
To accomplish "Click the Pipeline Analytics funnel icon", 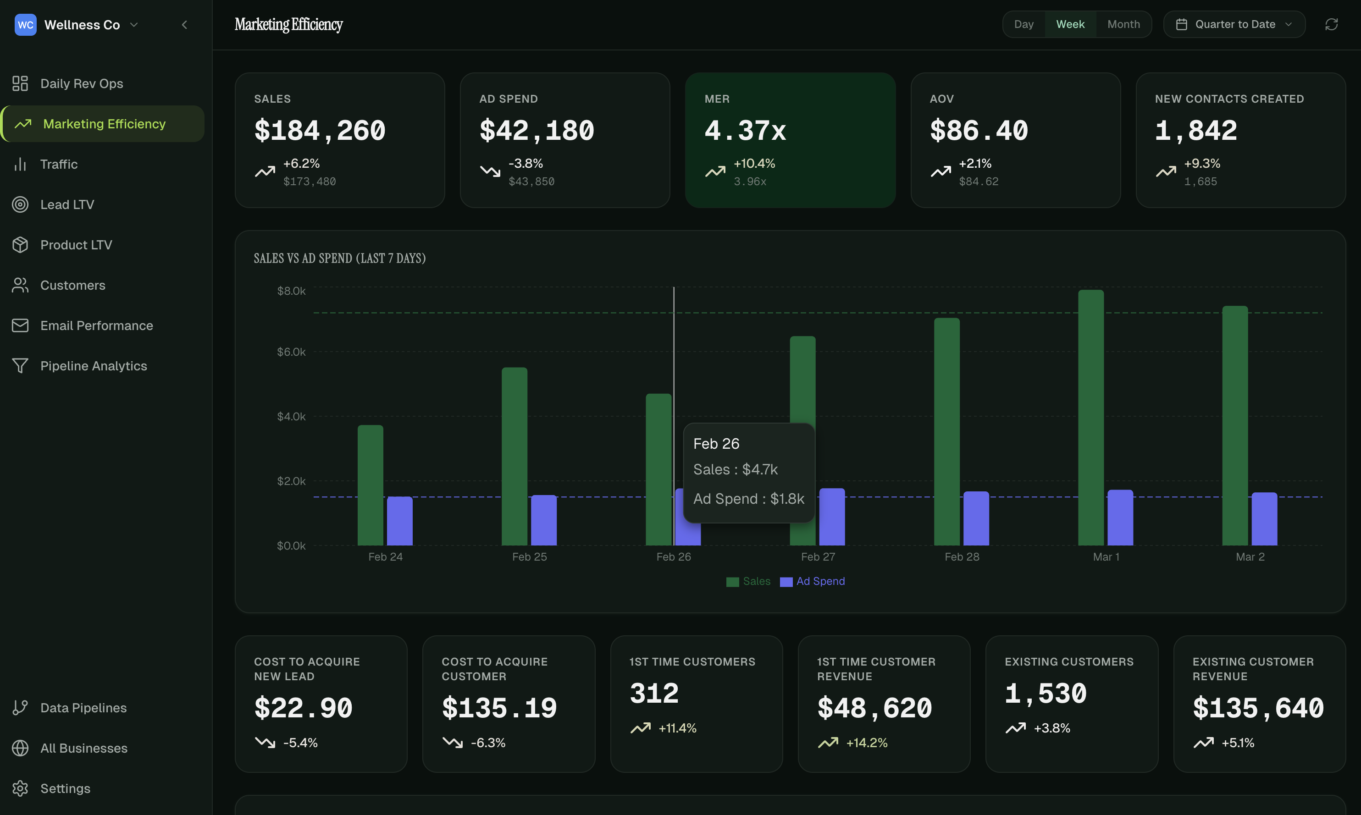I will [20, 366].
